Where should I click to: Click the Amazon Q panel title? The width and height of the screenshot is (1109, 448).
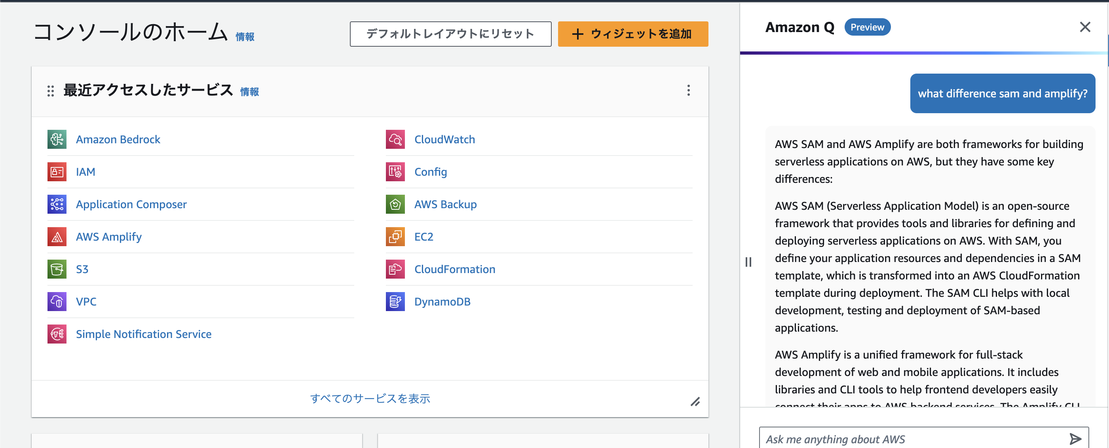799,27
